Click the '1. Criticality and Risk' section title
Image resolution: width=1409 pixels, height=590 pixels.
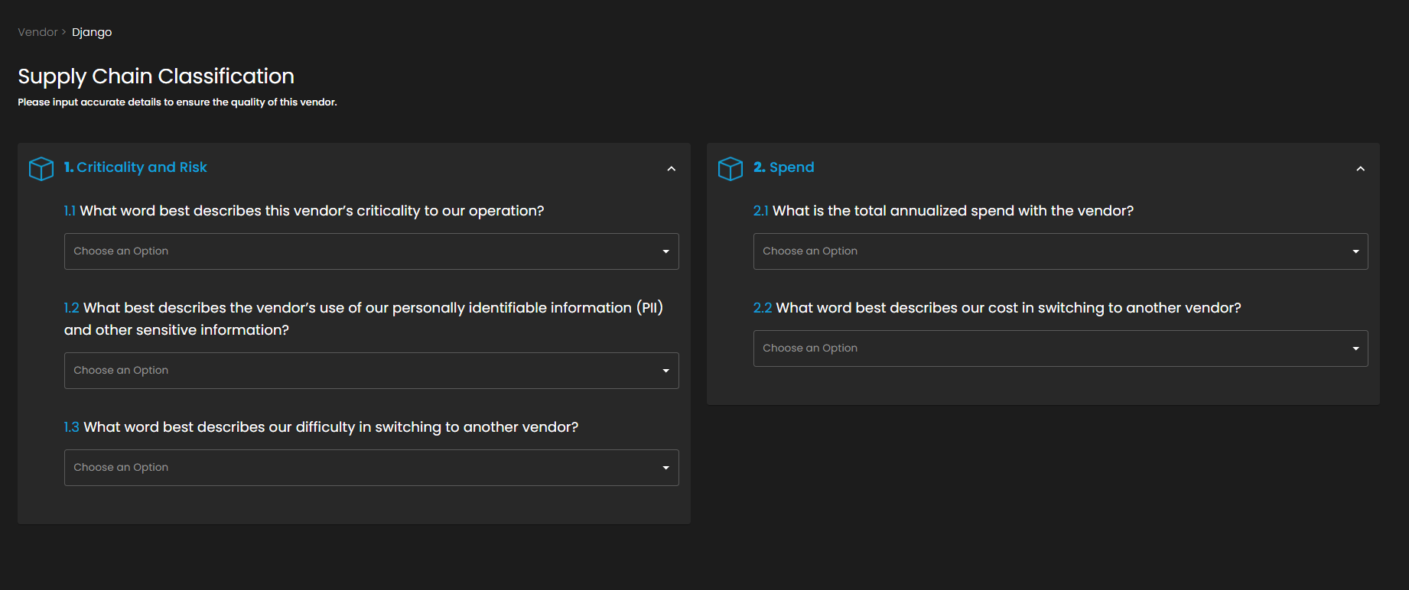(135, 167)
